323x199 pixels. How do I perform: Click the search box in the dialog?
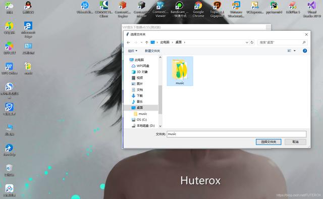pyautogui.click(x=283, y=42)
